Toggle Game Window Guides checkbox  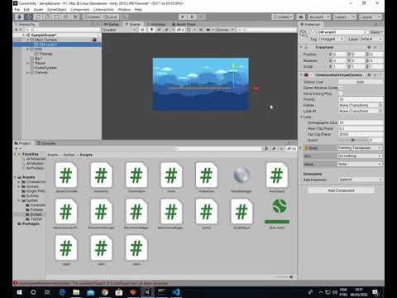[341, 88]
